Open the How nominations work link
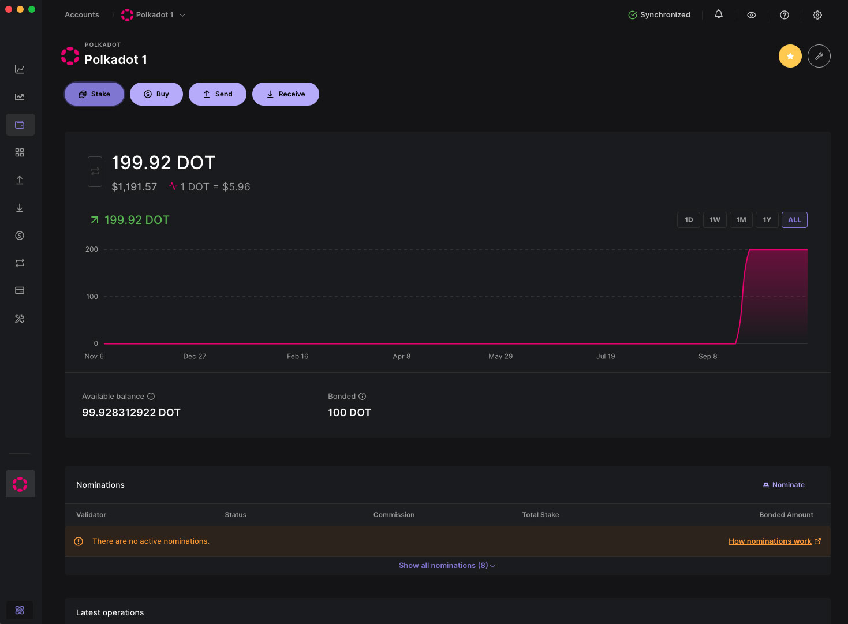 (775, 541)
